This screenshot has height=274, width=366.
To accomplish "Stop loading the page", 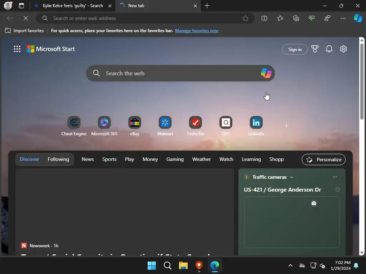I will point(26,18).
